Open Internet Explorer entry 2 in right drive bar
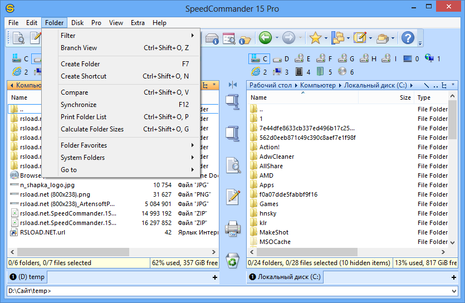The width and height of the screenshot is (465, 303). (259, 72)
